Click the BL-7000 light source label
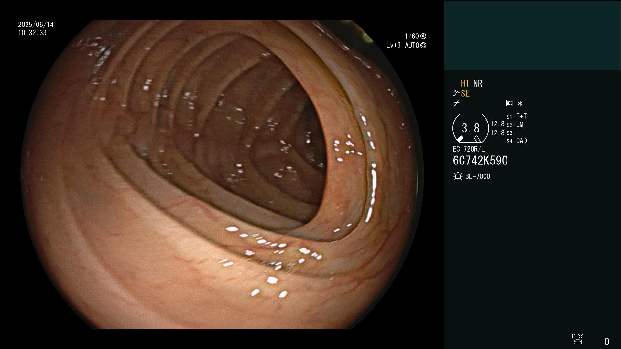 [478, 176]
